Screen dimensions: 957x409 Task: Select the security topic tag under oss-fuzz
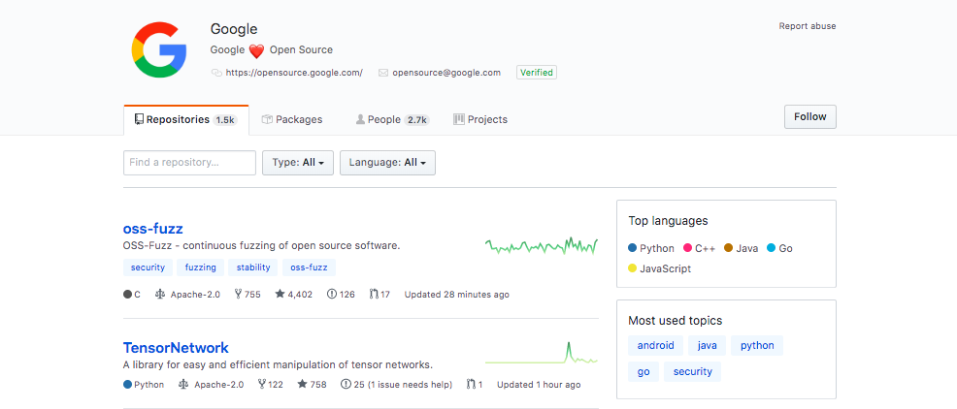(148, 267)
